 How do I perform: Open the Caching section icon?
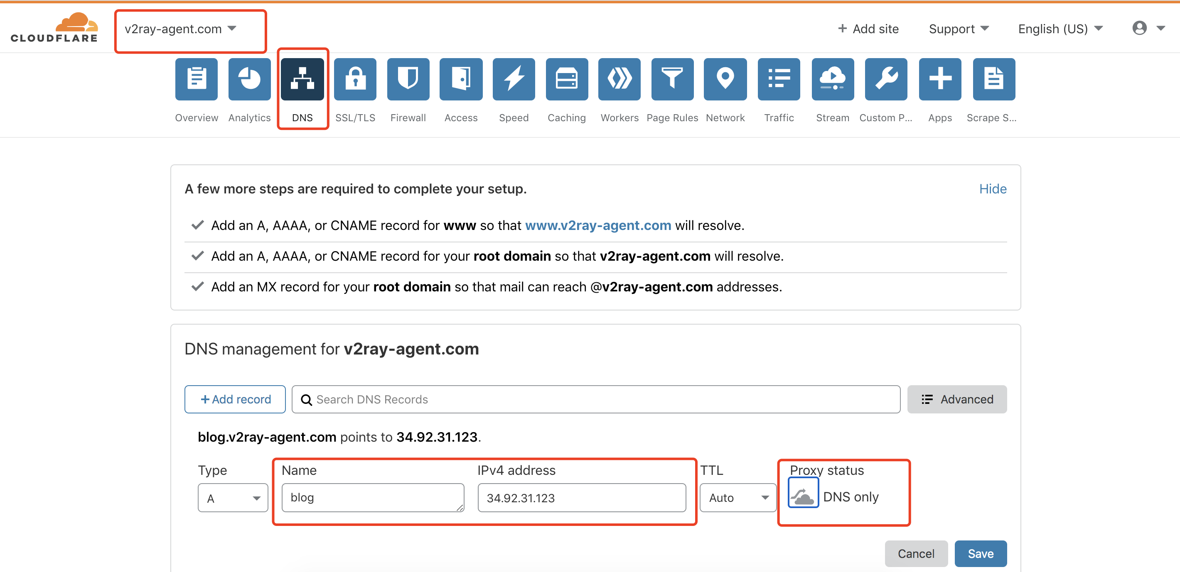point(567,79)
